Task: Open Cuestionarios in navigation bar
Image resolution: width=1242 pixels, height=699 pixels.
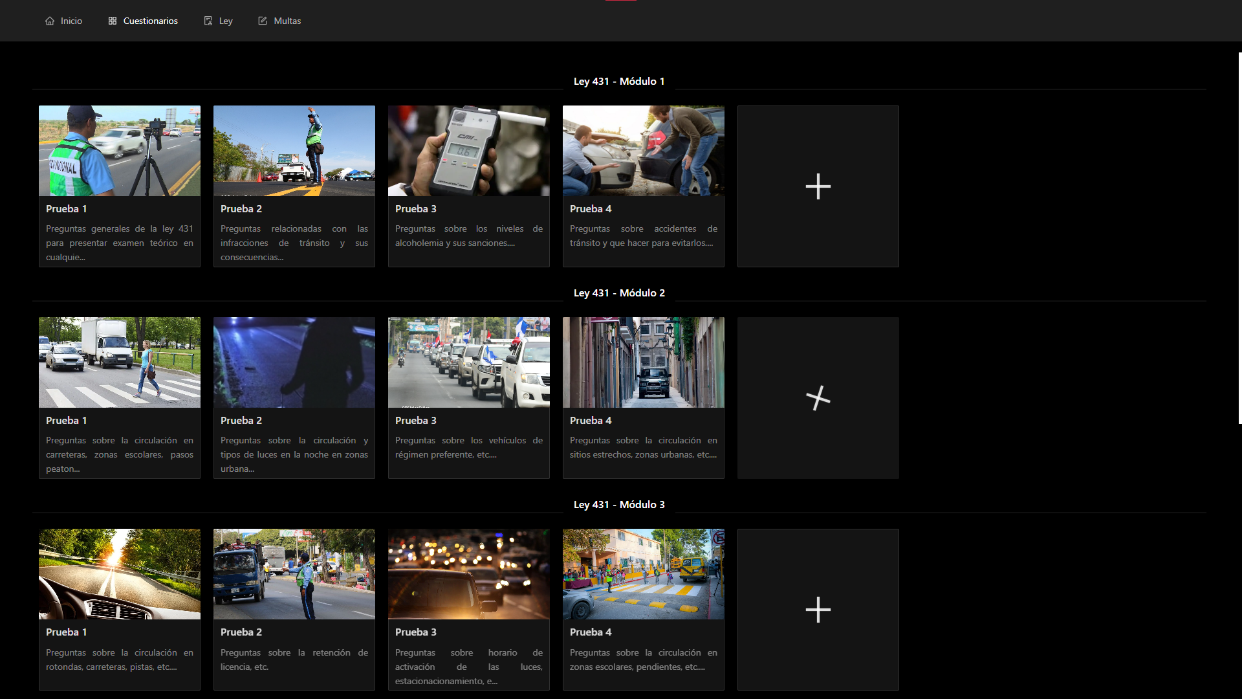Action: pyautogui.click(x=150, y=21)
